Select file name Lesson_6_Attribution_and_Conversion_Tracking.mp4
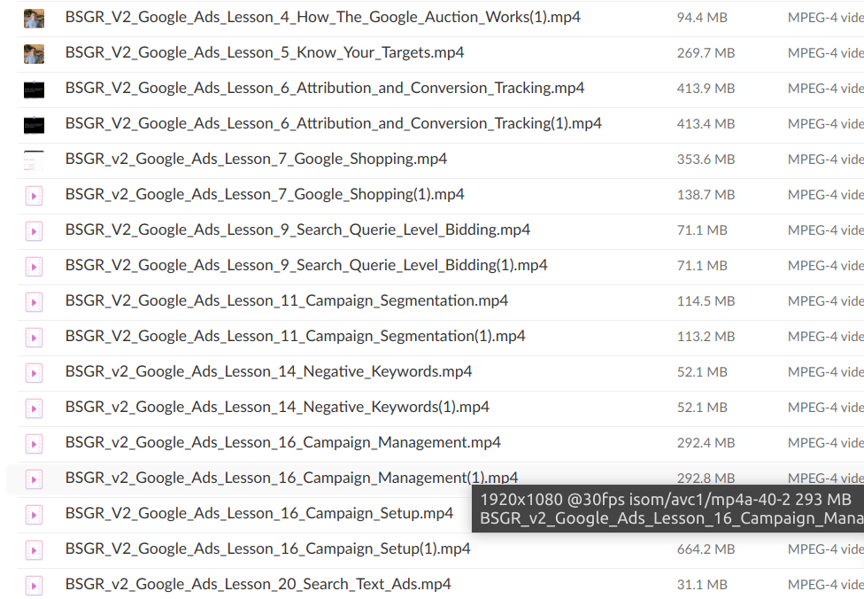 click(x=324, y=89)
